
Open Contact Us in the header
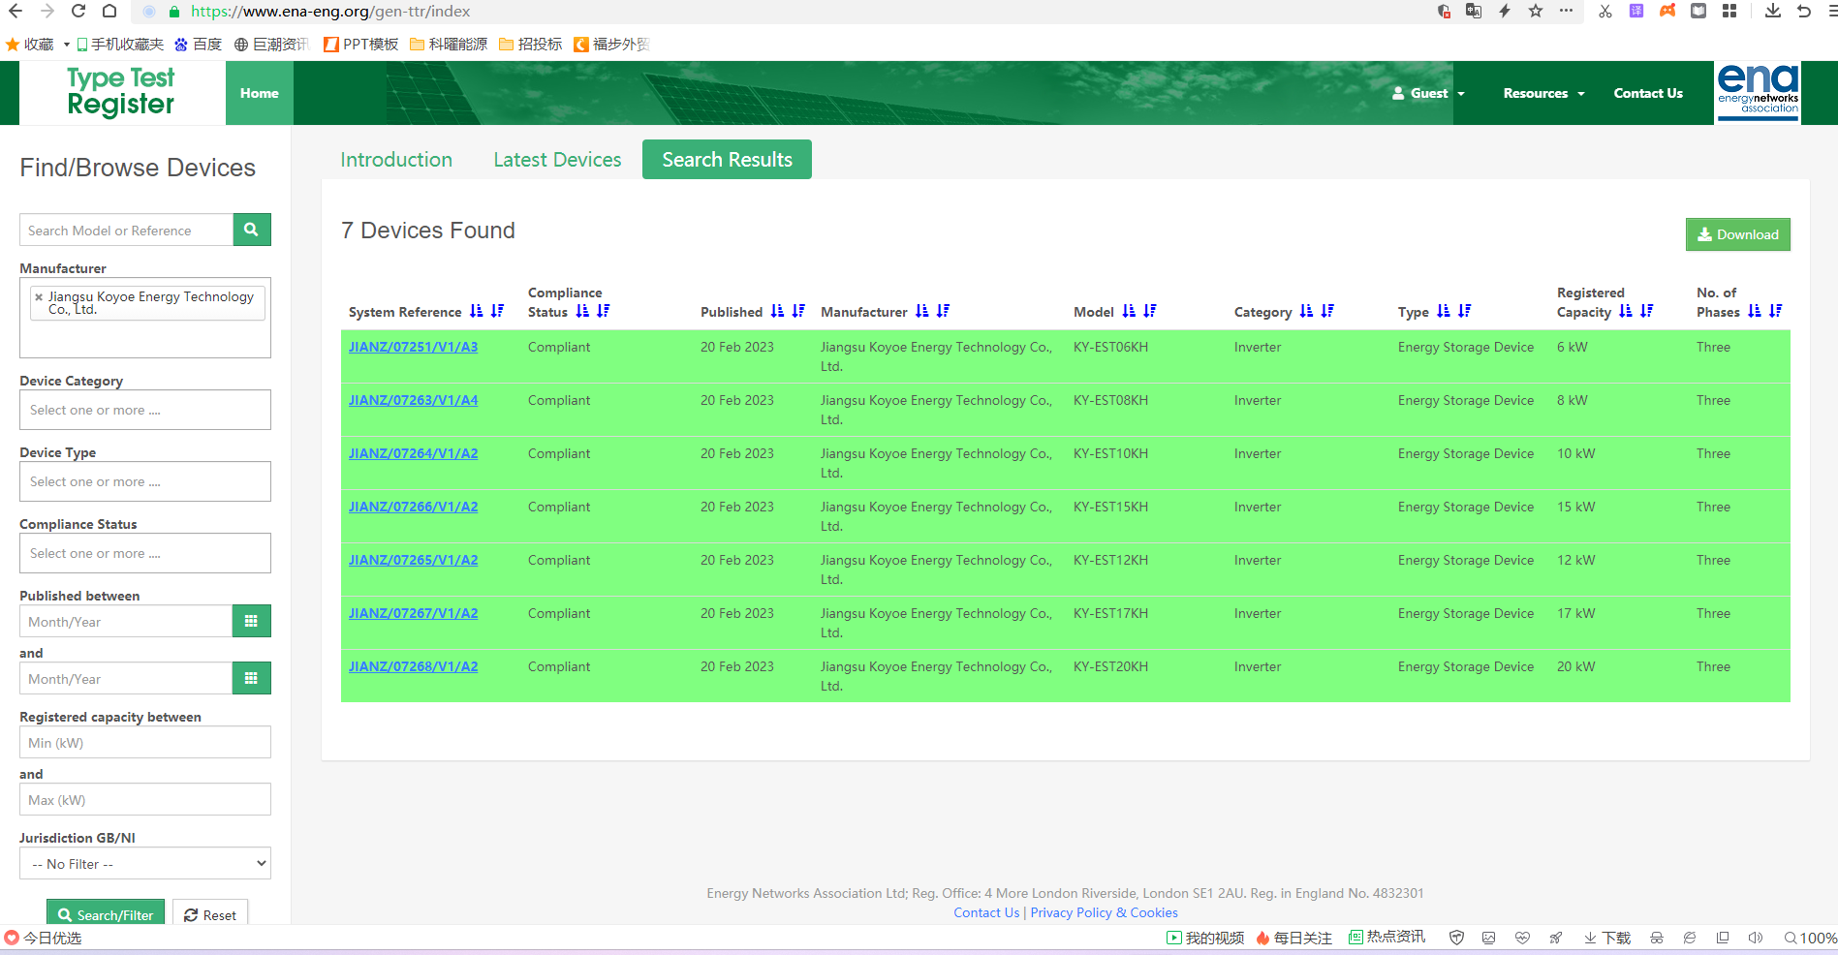tap(1648, 93)
